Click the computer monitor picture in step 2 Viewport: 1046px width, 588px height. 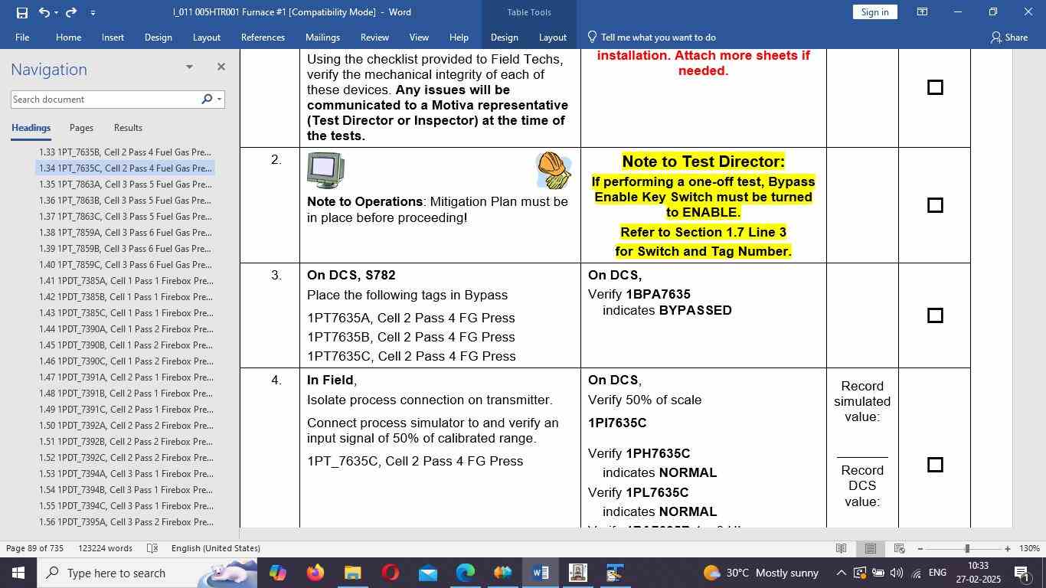pos(325,170)
